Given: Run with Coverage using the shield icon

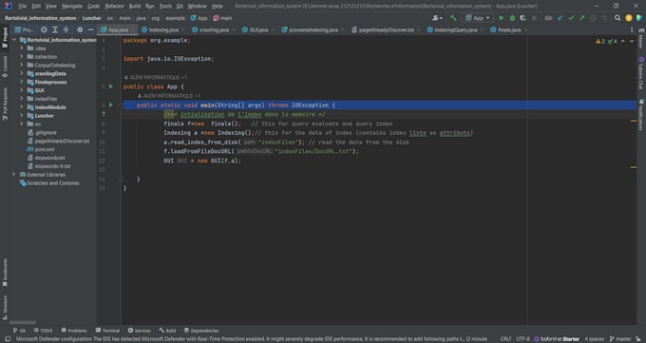Looking at the screenshot, I should (x=522, y=18).
